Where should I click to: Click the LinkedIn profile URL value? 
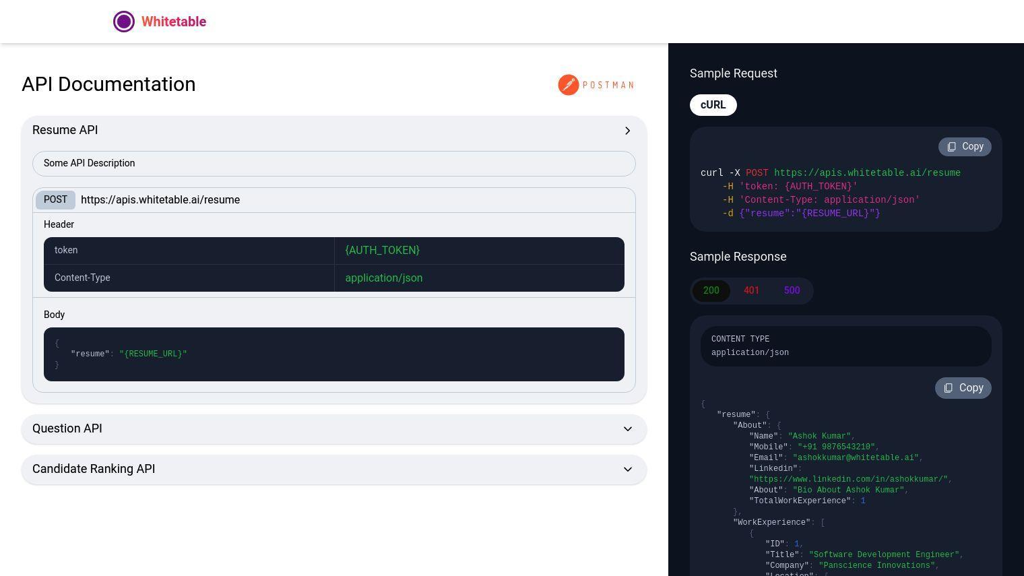click(849, 480)
